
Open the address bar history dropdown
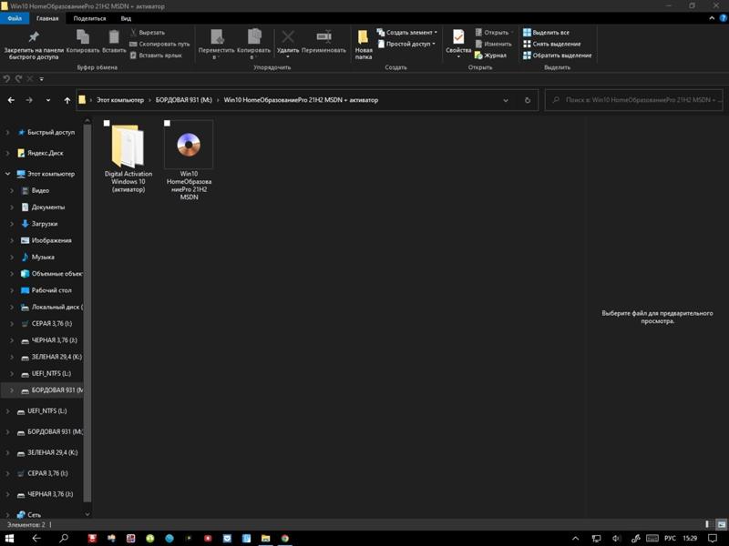(506, 100)
